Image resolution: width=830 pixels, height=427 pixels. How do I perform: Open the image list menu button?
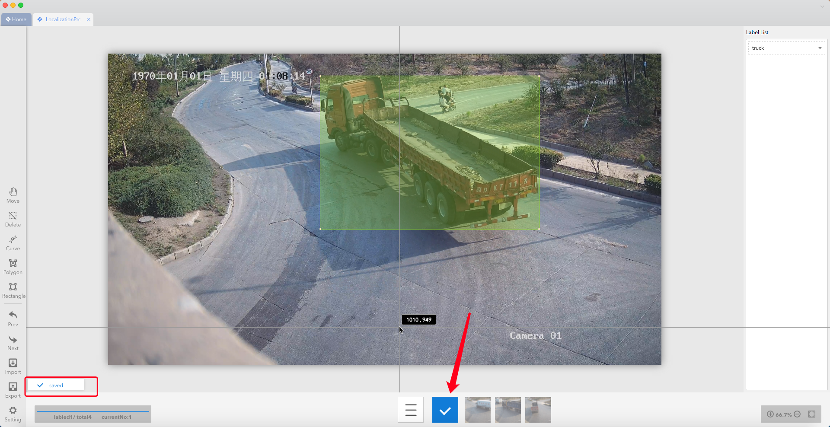point(411,410)
